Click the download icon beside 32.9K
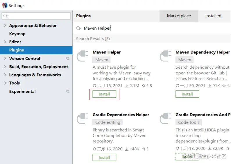231x164 pixels. pyautogui.click(x=209, y=148)
